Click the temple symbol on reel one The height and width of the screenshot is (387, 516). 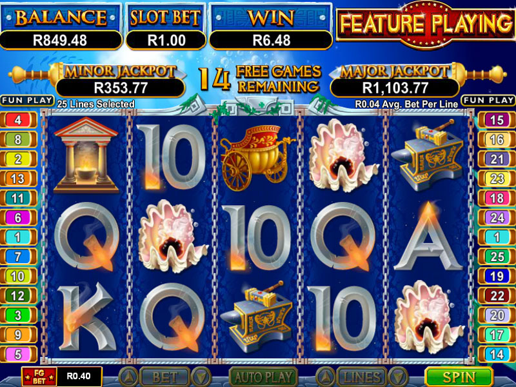pyautogui.click(x=86, y=155)
